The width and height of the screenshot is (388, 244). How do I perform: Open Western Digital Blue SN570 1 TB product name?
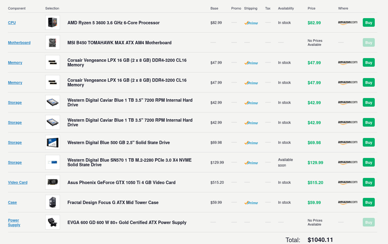click(130, 162)
